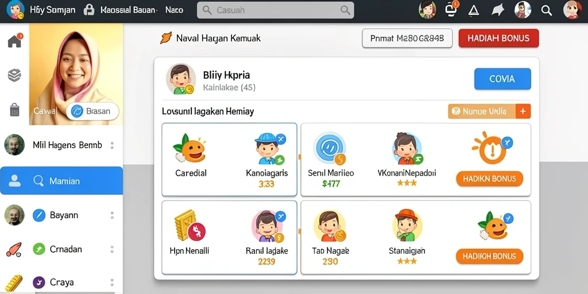Select the Mamian sidebar item
The width and height of the screenshot is (588, 294).
[x=61, y=181]
